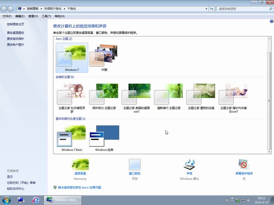Apply the 清新绿竹 主题之家 theme
This screenshot has height=205, width=274.
click(x=169, y=97)
